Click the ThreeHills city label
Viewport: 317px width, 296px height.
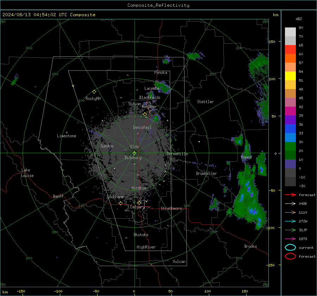[x=177, y=154]
